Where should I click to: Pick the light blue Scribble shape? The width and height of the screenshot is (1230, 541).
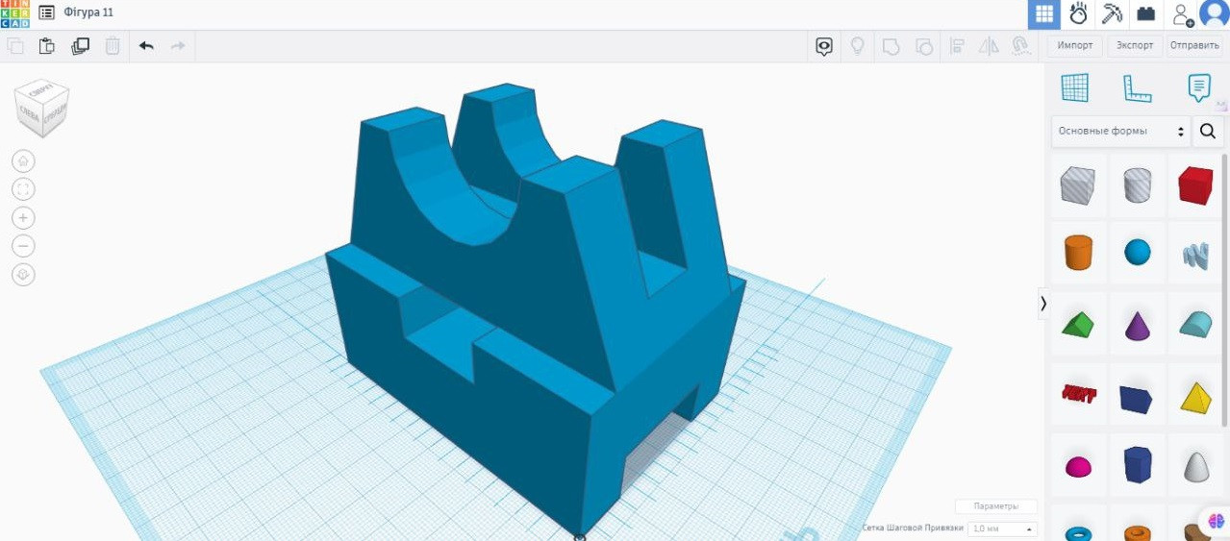(1195, 255)
